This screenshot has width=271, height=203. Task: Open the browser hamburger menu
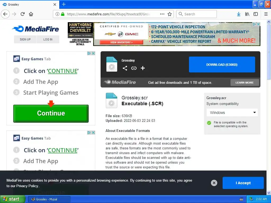point(266,14)
